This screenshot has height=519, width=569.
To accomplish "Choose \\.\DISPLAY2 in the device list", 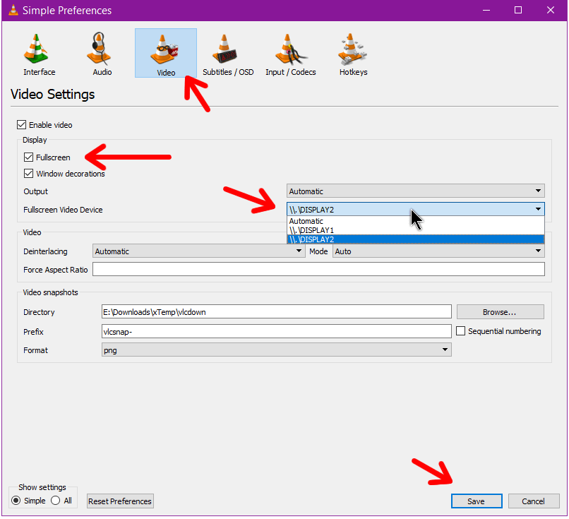I will coord(416,239).
